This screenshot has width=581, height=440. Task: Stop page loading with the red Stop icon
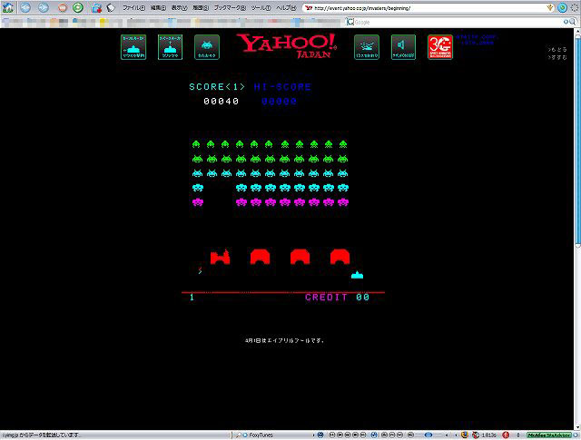pos(63,7)
